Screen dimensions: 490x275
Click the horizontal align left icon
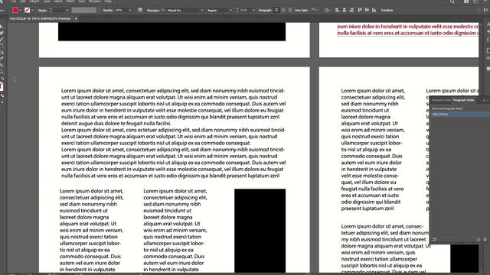tap(337, 10)
